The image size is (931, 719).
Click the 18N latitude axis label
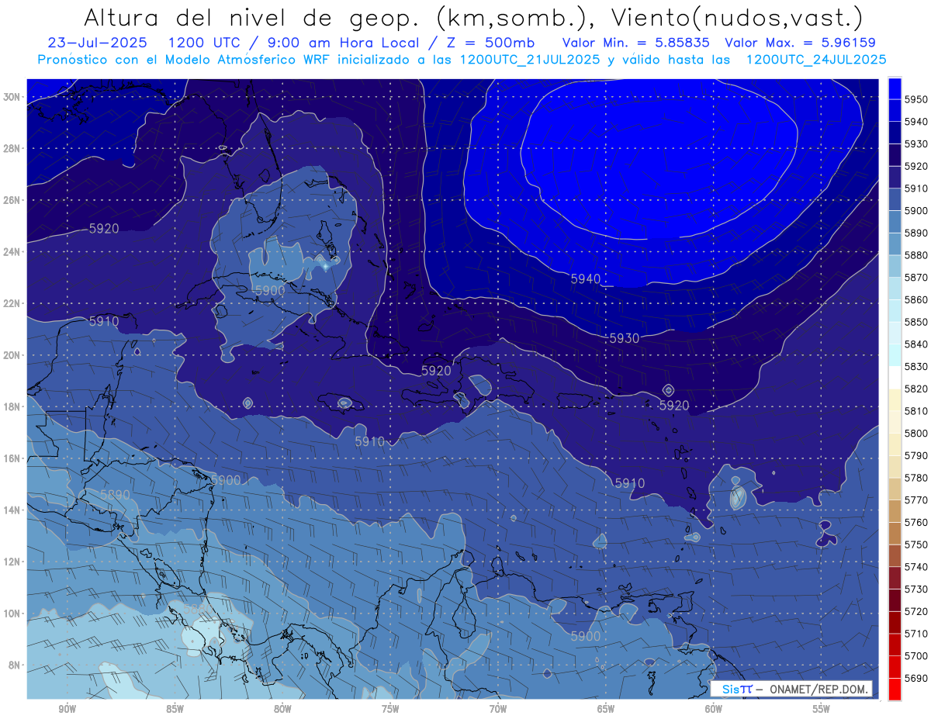click(13, 406)
